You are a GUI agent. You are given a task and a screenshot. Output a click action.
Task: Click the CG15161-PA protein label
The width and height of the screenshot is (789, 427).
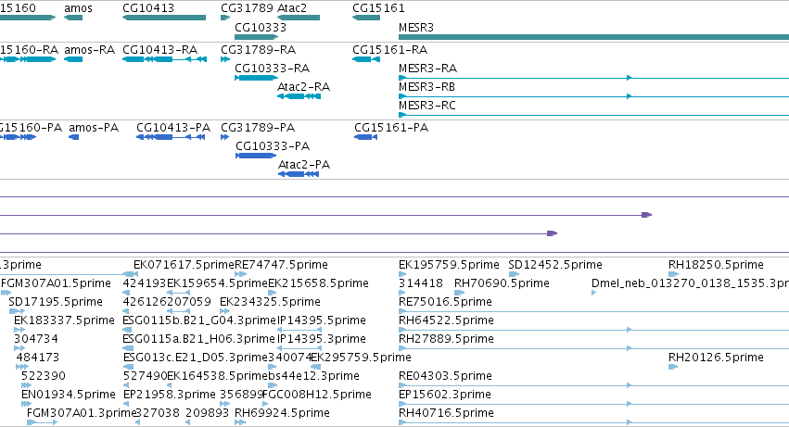(x=391, y=128)
